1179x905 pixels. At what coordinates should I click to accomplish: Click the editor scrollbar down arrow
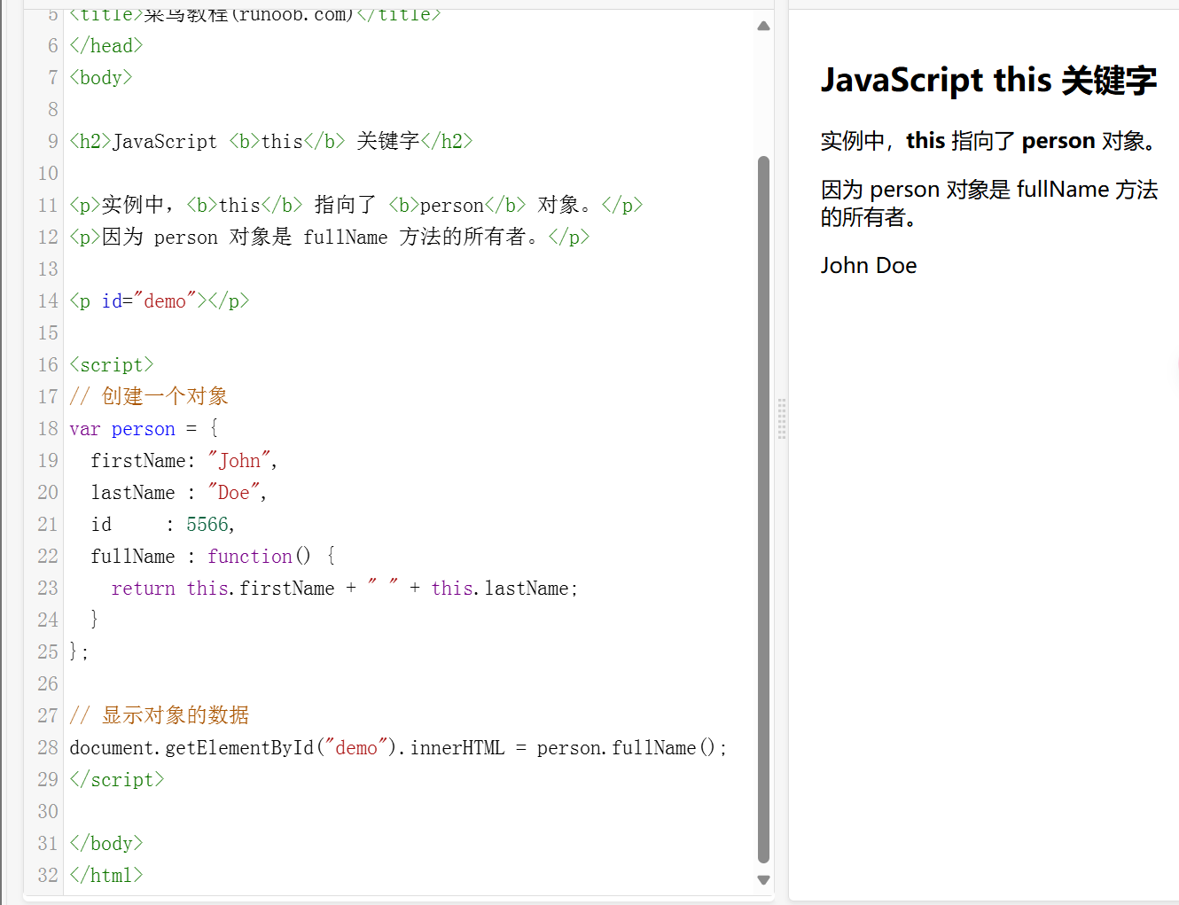763,880
